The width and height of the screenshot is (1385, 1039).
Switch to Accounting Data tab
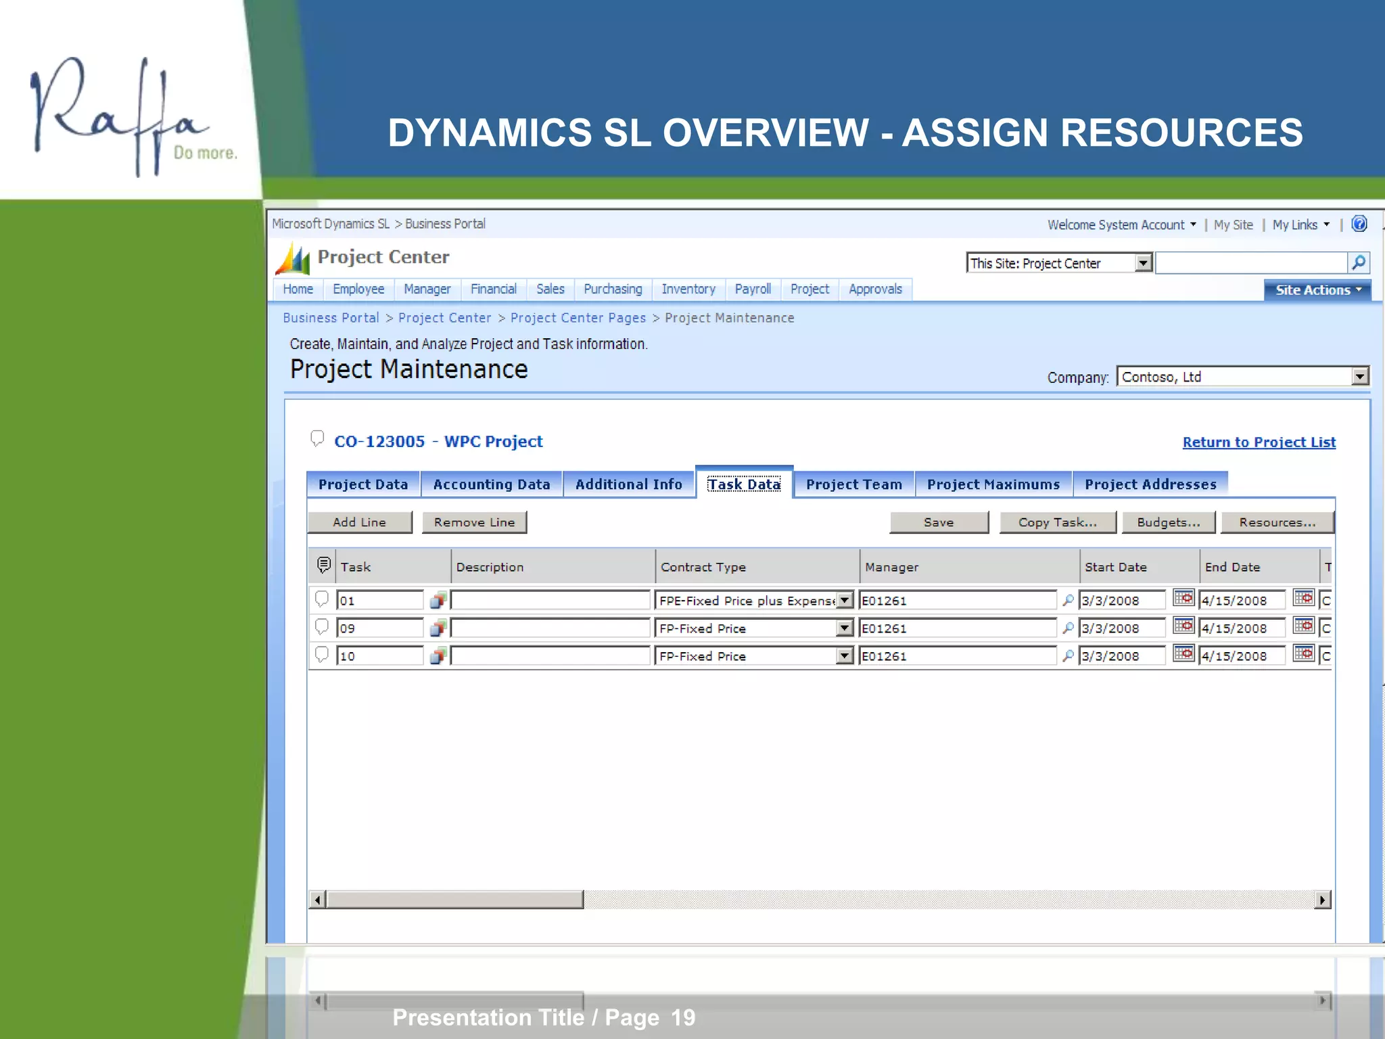coord(492,484)
